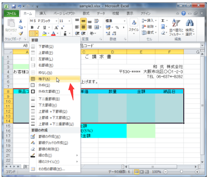Open the 標準 number format dropdown
This screenshot has width=208, height=177.
[124, 21]
